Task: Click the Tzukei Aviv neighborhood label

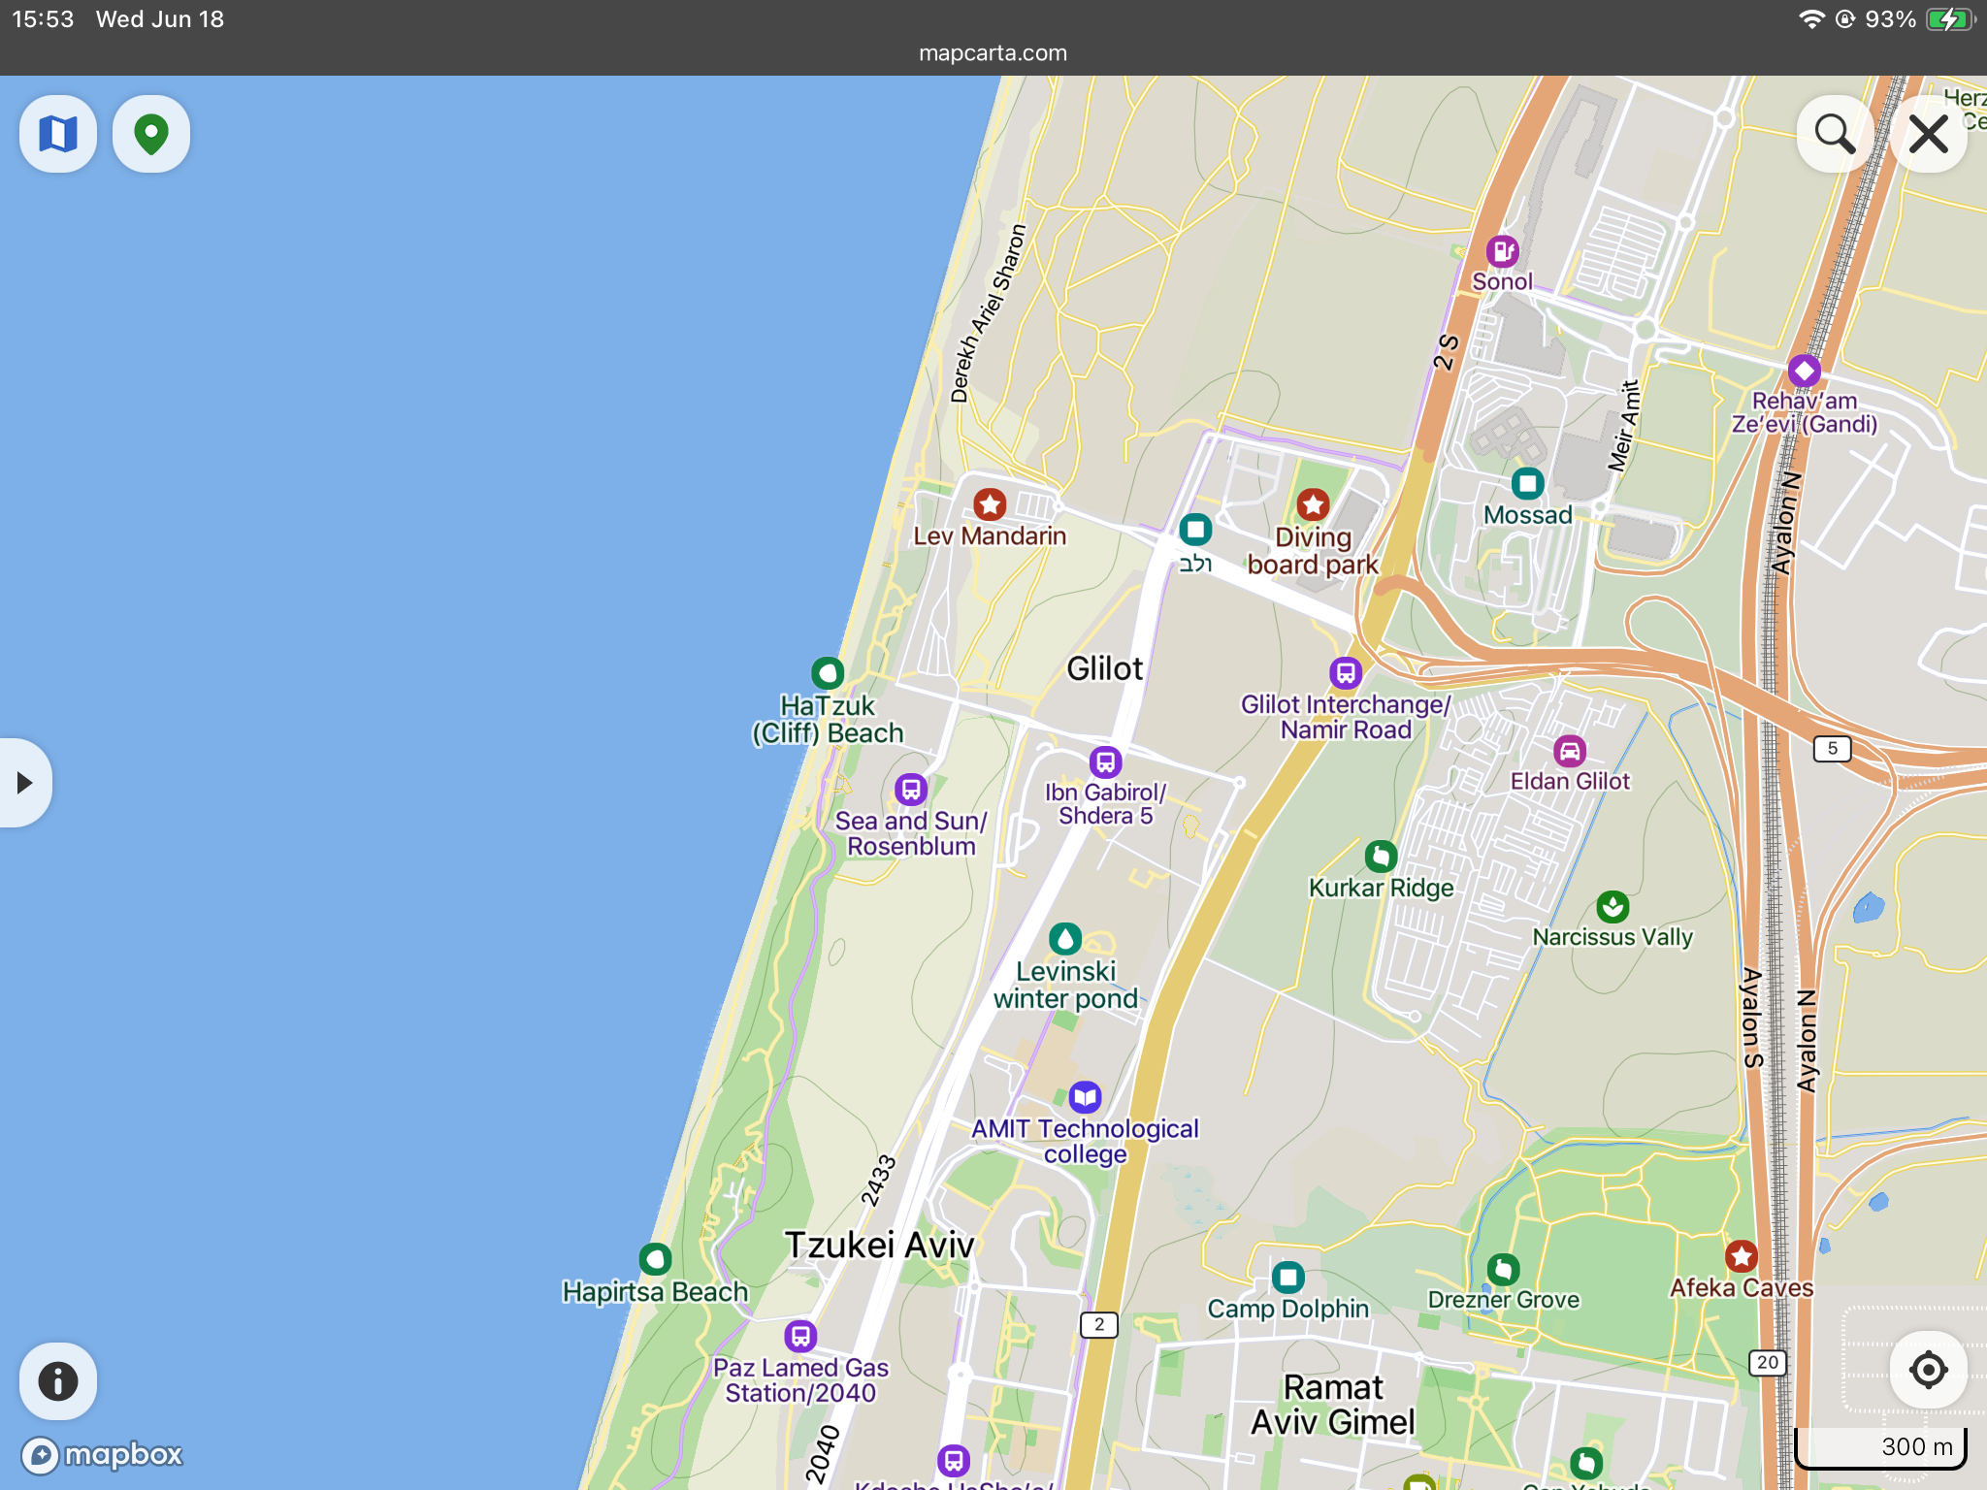Action: click(879, 1246)
